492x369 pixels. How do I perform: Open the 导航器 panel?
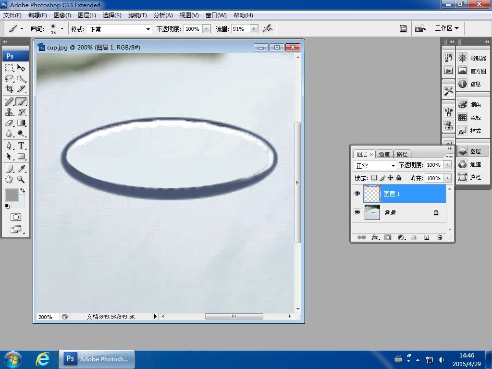coord(472,58)
